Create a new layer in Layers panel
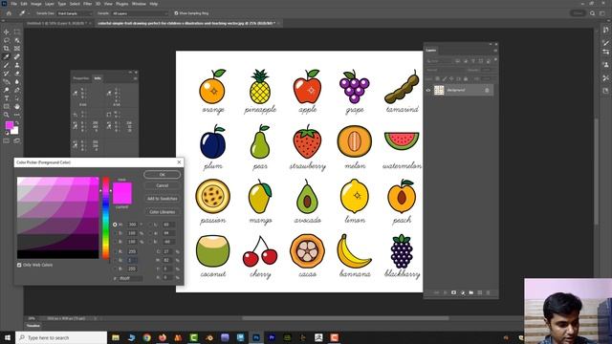This screenshot has width=612, height=344. coord(480,292)
